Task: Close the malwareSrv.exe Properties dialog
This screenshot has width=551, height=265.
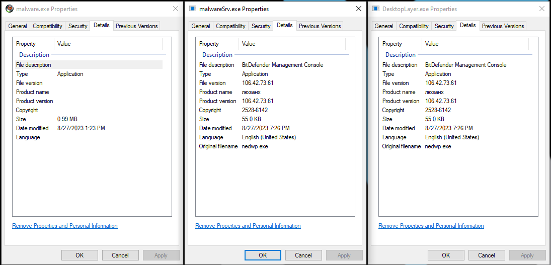Action: coord(358,9)
